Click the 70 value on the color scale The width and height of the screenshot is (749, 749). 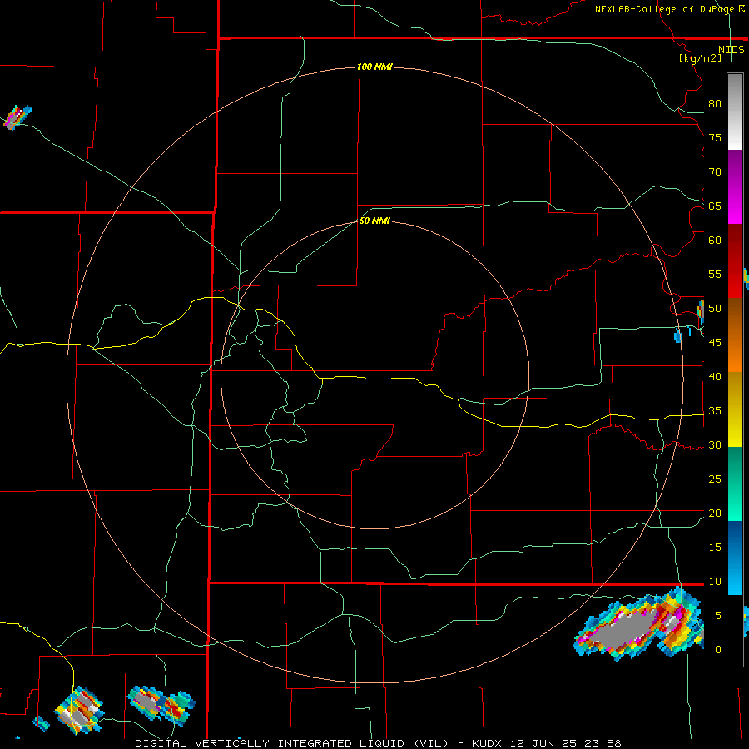[715, 172]
